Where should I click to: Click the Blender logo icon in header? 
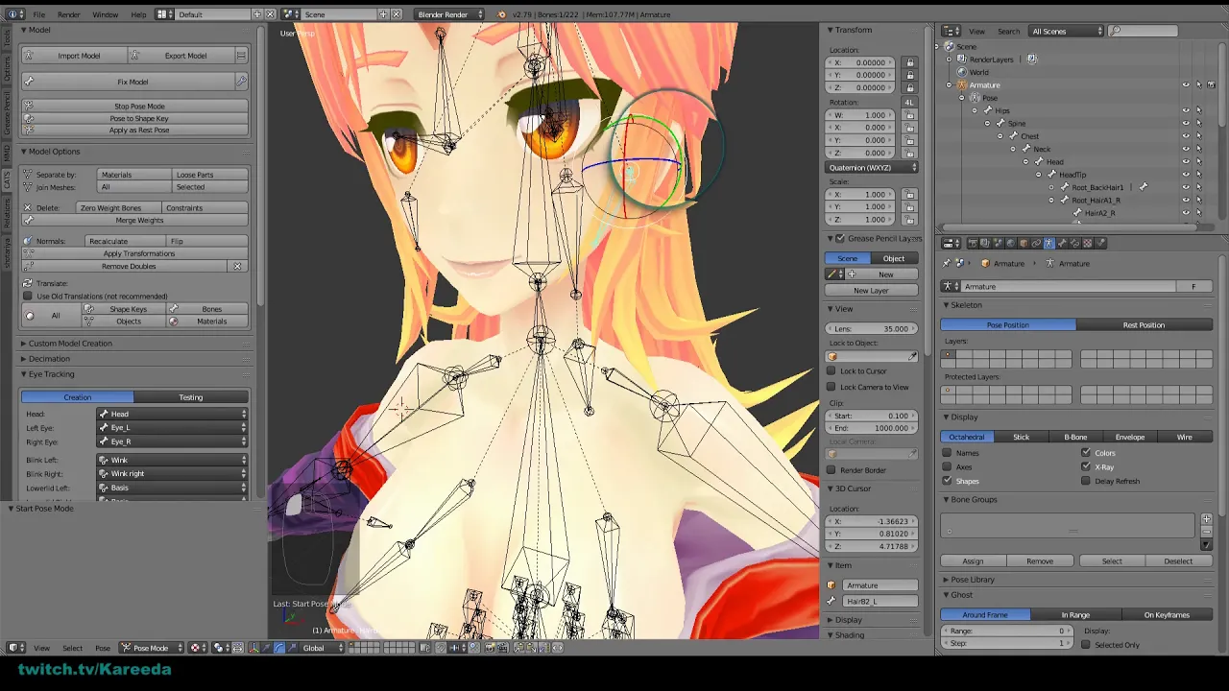coord(502,14)
